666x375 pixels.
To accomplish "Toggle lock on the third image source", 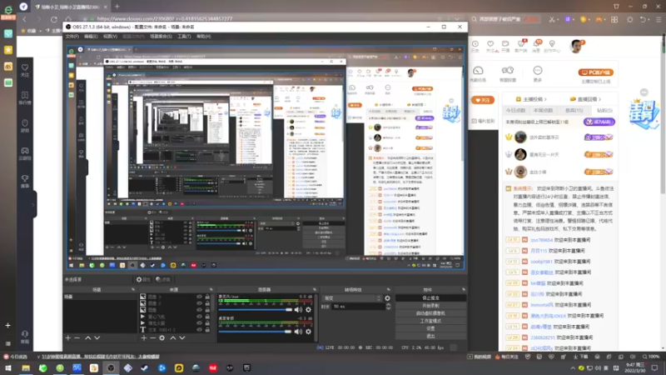I will (207, 310).
